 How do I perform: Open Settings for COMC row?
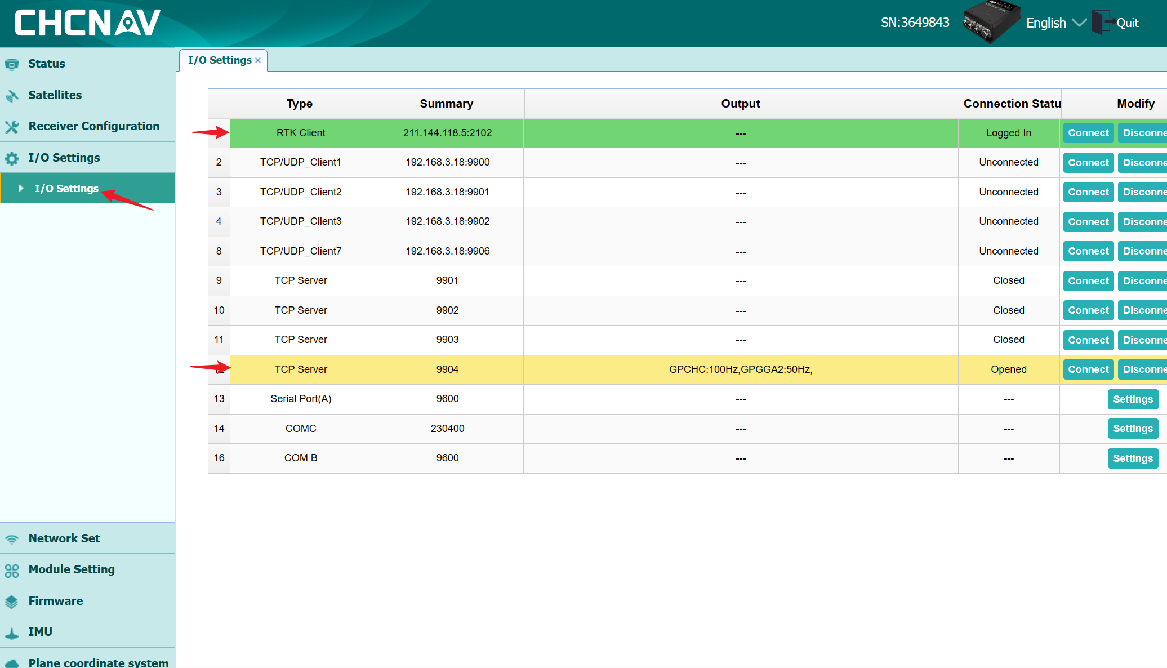[x=1133, y=429]
